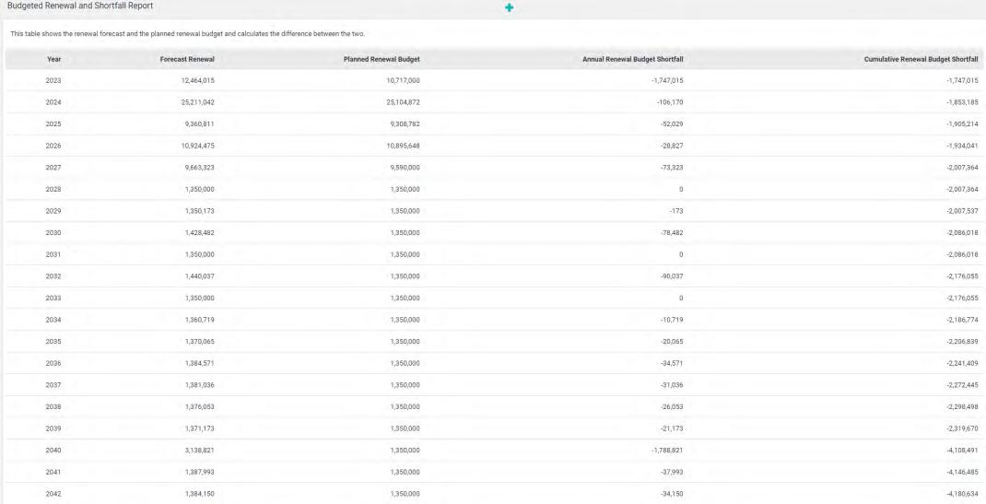Click planned budget value 9,308,782
The width and height of the screenshot is (986, 504).
click(x=405, y=123)
